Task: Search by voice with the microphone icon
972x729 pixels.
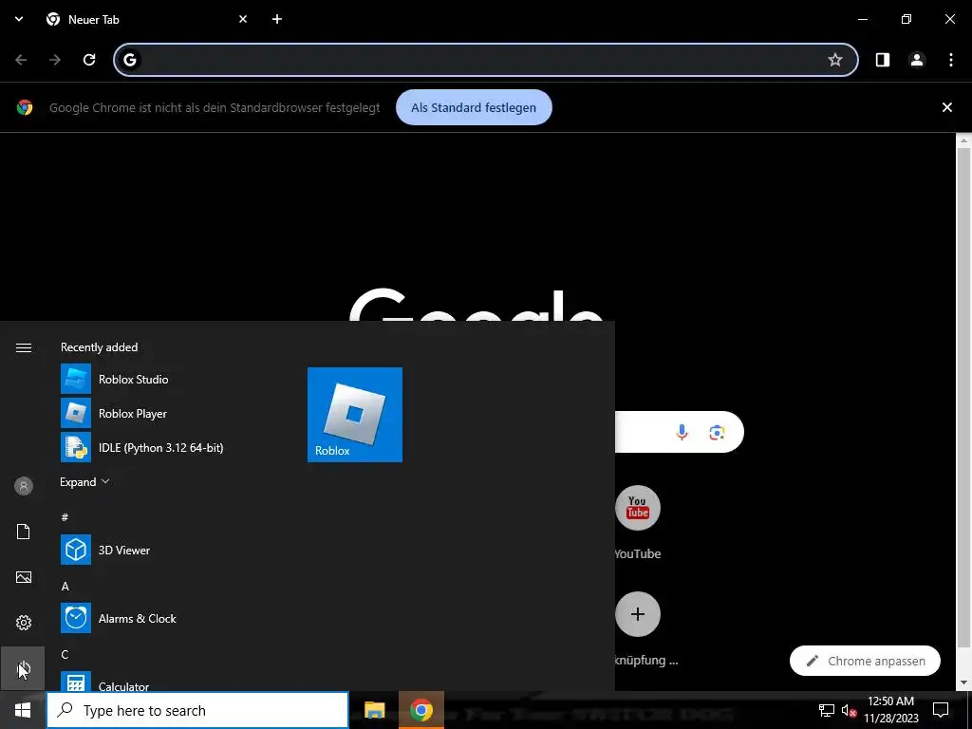Action: 682,432
